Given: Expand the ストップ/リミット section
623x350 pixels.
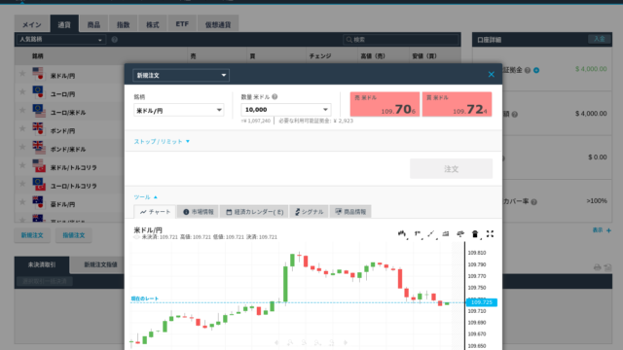Looking at the screenshot, I should click(x=162, y=141).
